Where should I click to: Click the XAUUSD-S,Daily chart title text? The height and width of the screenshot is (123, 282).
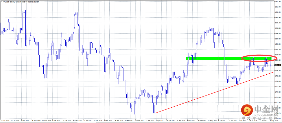pos(9,2)
